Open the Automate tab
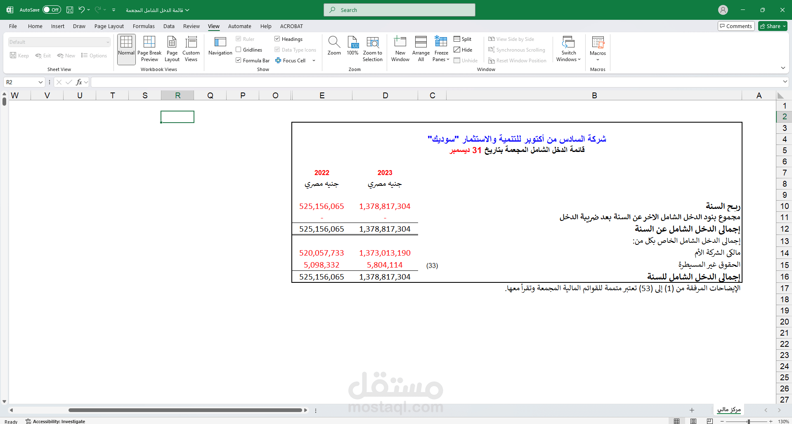 (240, 26)
